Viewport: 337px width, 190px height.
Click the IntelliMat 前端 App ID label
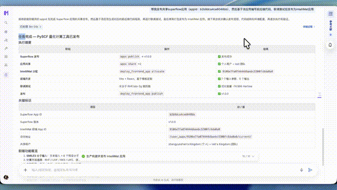[x=33, y=129]
